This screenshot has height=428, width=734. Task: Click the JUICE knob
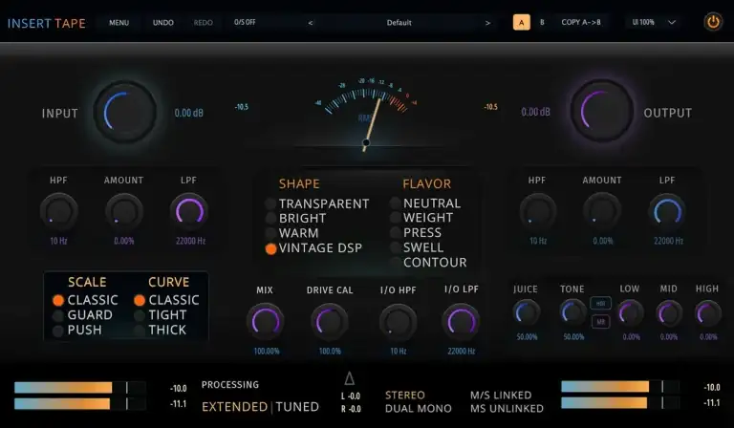tap(527, 312)
